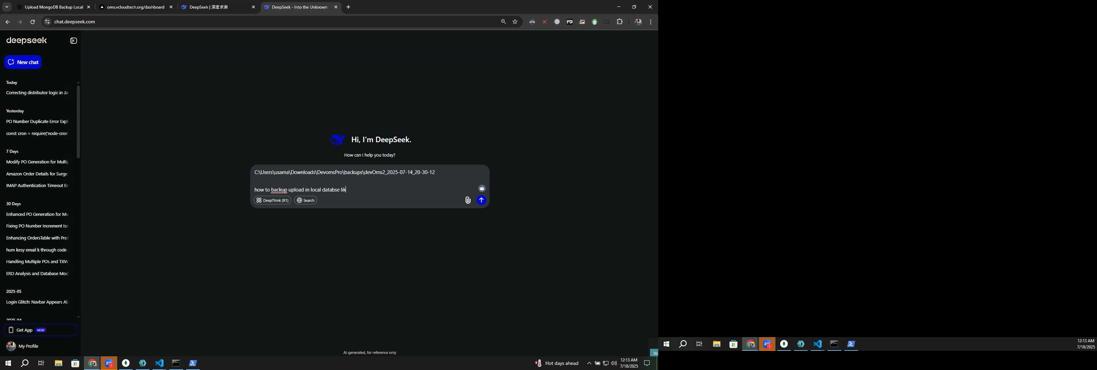Open PowerShell in the primary taskbar
1097x370 pixels.
tap(193, 363)
